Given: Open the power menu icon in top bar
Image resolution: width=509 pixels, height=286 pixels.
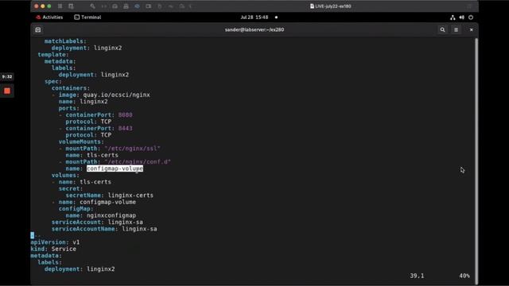Looking at the screenshot, I should tap(471, 17).
